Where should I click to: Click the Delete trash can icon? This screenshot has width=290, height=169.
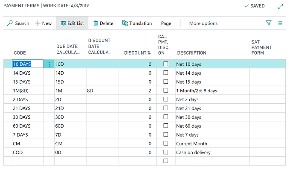tap(96, 23)
